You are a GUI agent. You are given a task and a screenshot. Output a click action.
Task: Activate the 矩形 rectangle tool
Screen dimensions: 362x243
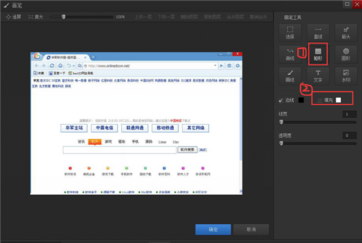tap(317, 54)
